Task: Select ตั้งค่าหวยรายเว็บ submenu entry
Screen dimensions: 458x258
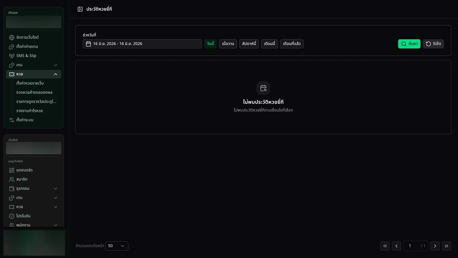Action: [37, 83]
